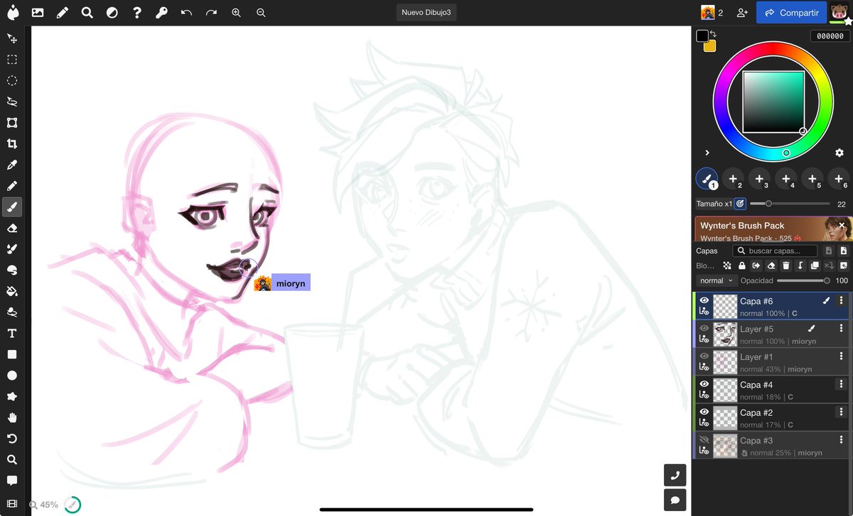Open the image insert menu in top bar
853x516 pixels.
tap(38, 13)
